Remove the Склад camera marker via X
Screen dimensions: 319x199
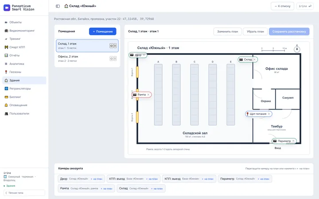coord(254,60)
